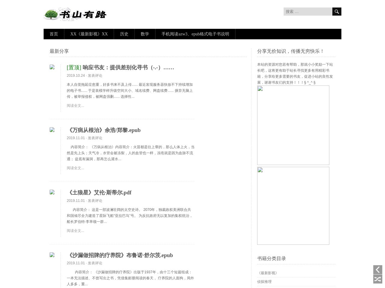
Task: Open 发表评论 link for the pinned post
Action: 95,76
